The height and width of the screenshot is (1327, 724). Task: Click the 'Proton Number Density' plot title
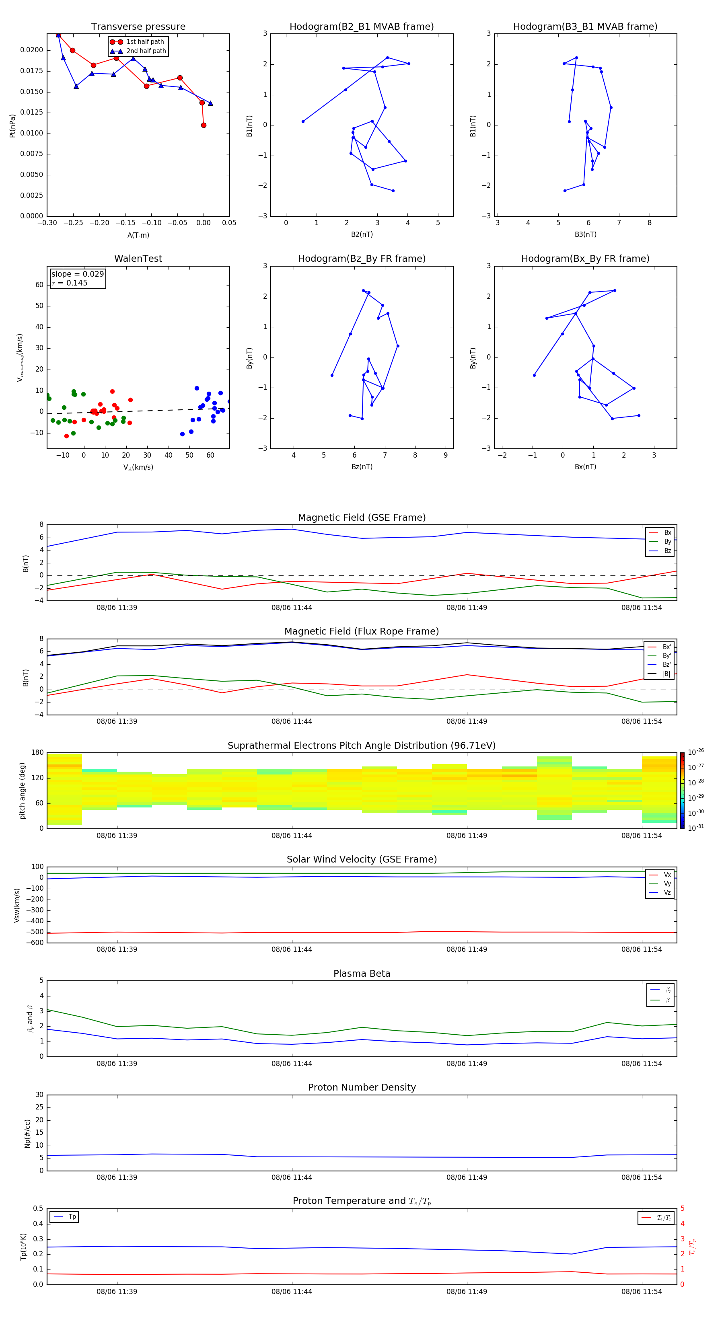click(x=362, y=1087)
